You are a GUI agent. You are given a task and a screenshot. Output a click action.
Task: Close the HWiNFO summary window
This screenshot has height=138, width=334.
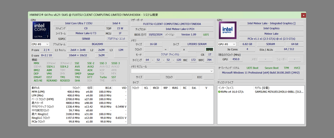pyautogui.click(x=303, y=15)
